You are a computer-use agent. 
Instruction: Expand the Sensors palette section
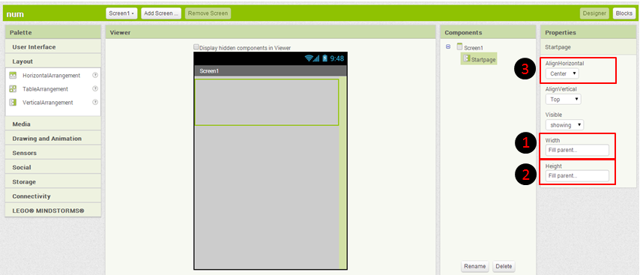53,153
